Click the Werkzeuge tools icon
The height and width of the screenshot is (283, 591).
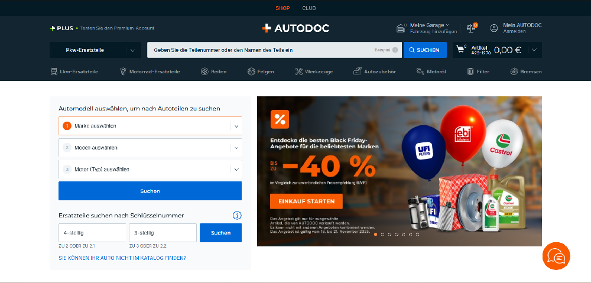click(x=299, y=71)
